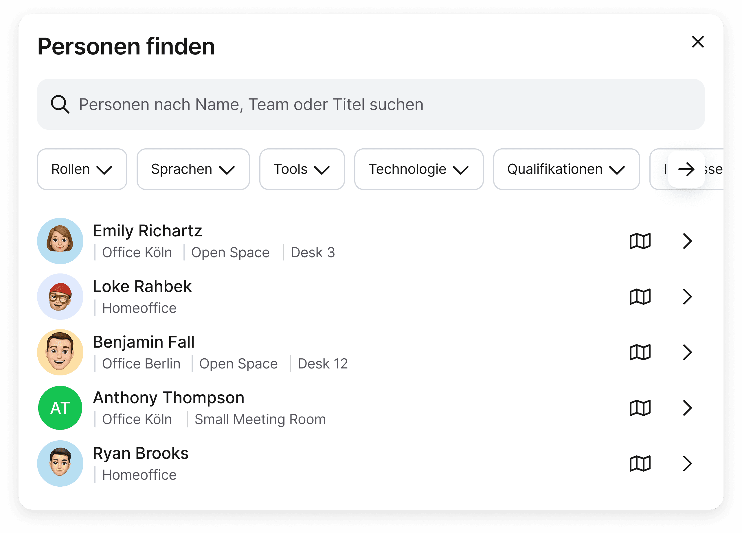Show Ryan Brooks on the office map
742x533 pixels.
[640, 463]
